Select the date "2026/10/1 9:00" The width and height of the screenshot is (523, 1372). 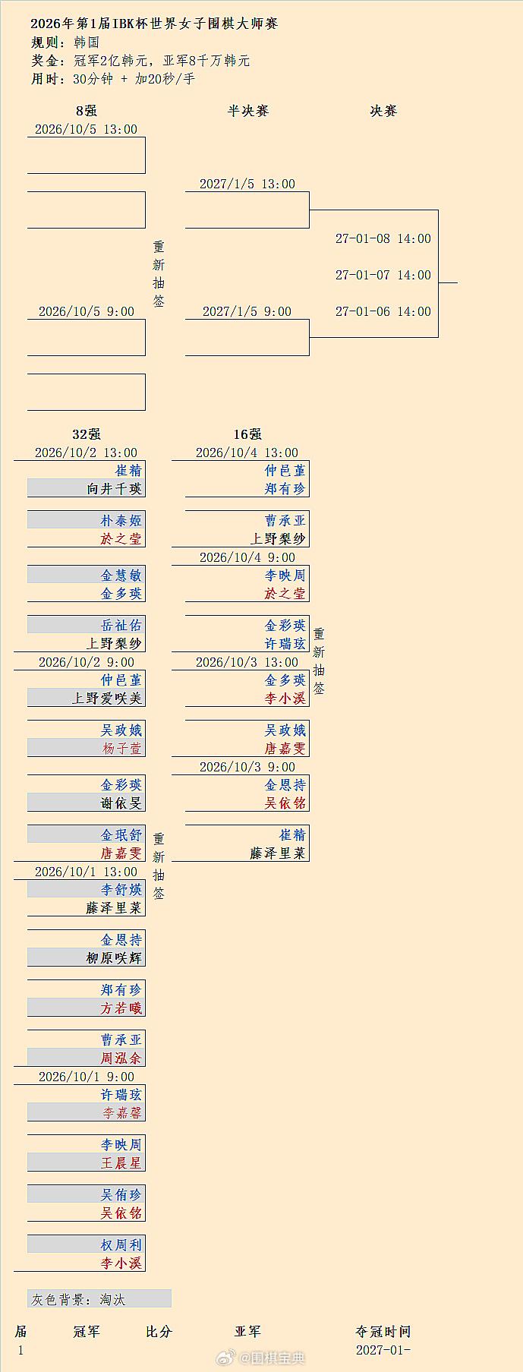click(x=87, y=1077)
